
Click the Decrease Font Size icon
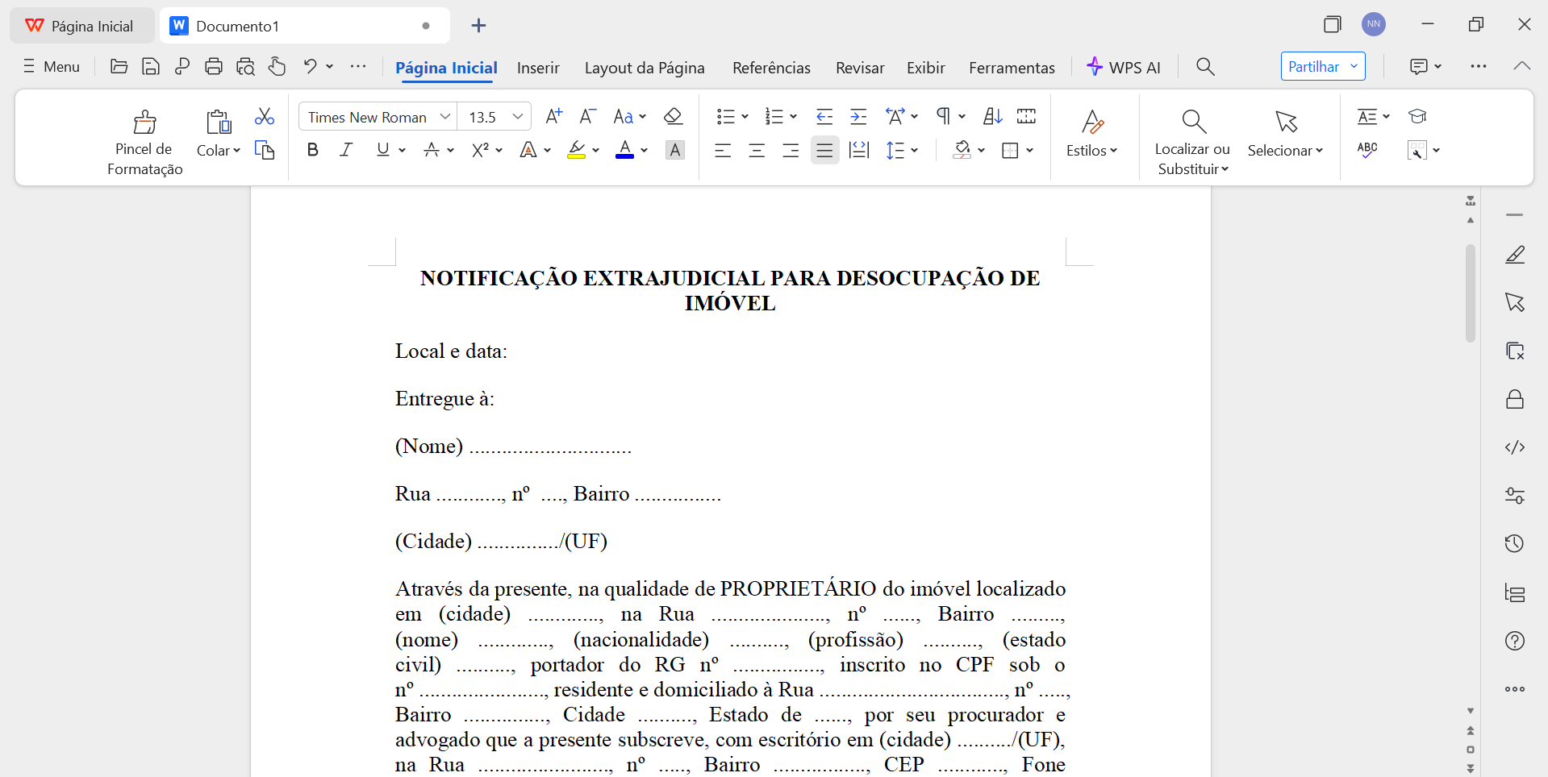point(588,117)
